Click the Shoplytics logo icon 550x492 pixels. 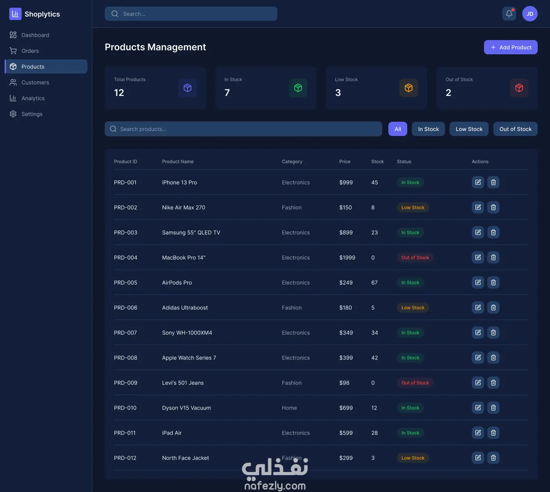pyautogui.click(x=15, y=14)
